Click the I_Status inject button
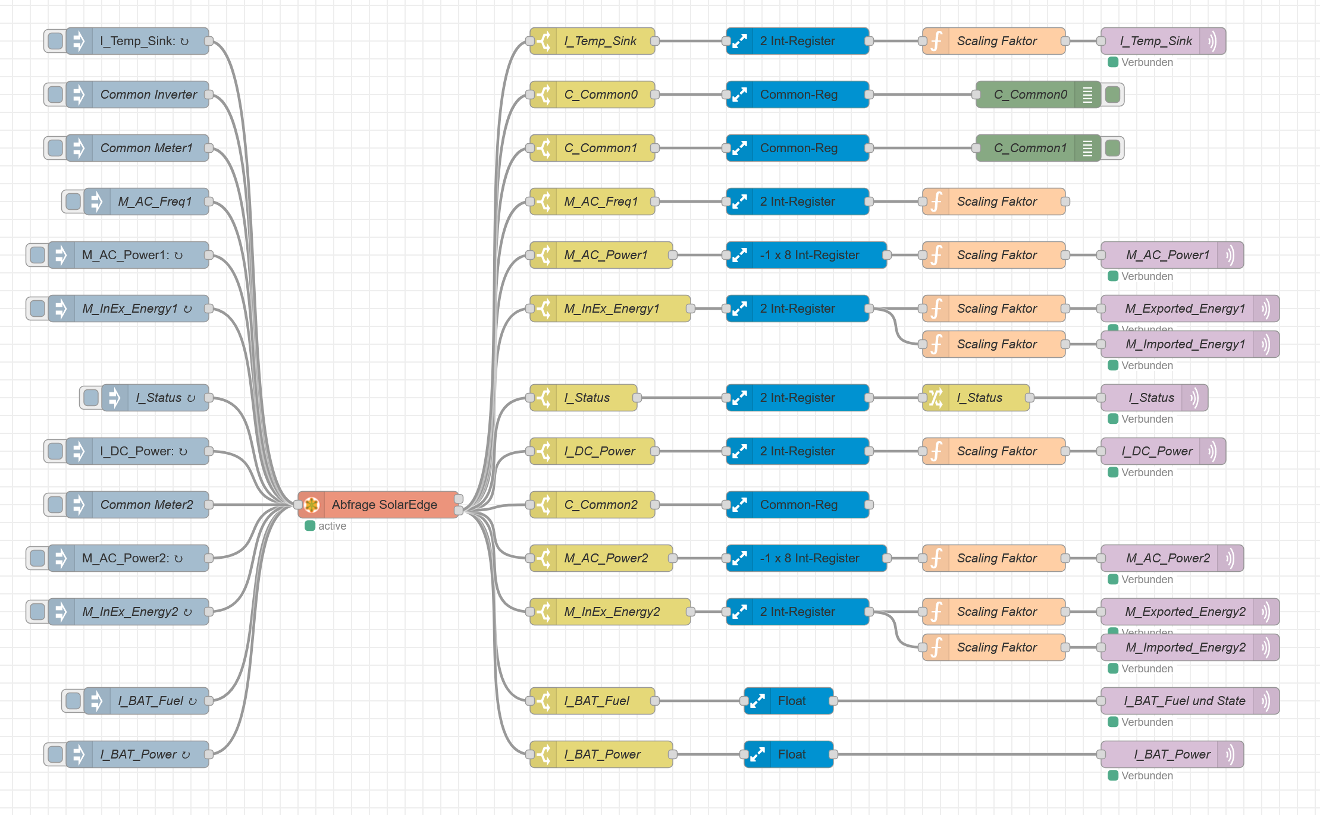The width and height of the screenshot is (1320, 815). pos(91,398)
